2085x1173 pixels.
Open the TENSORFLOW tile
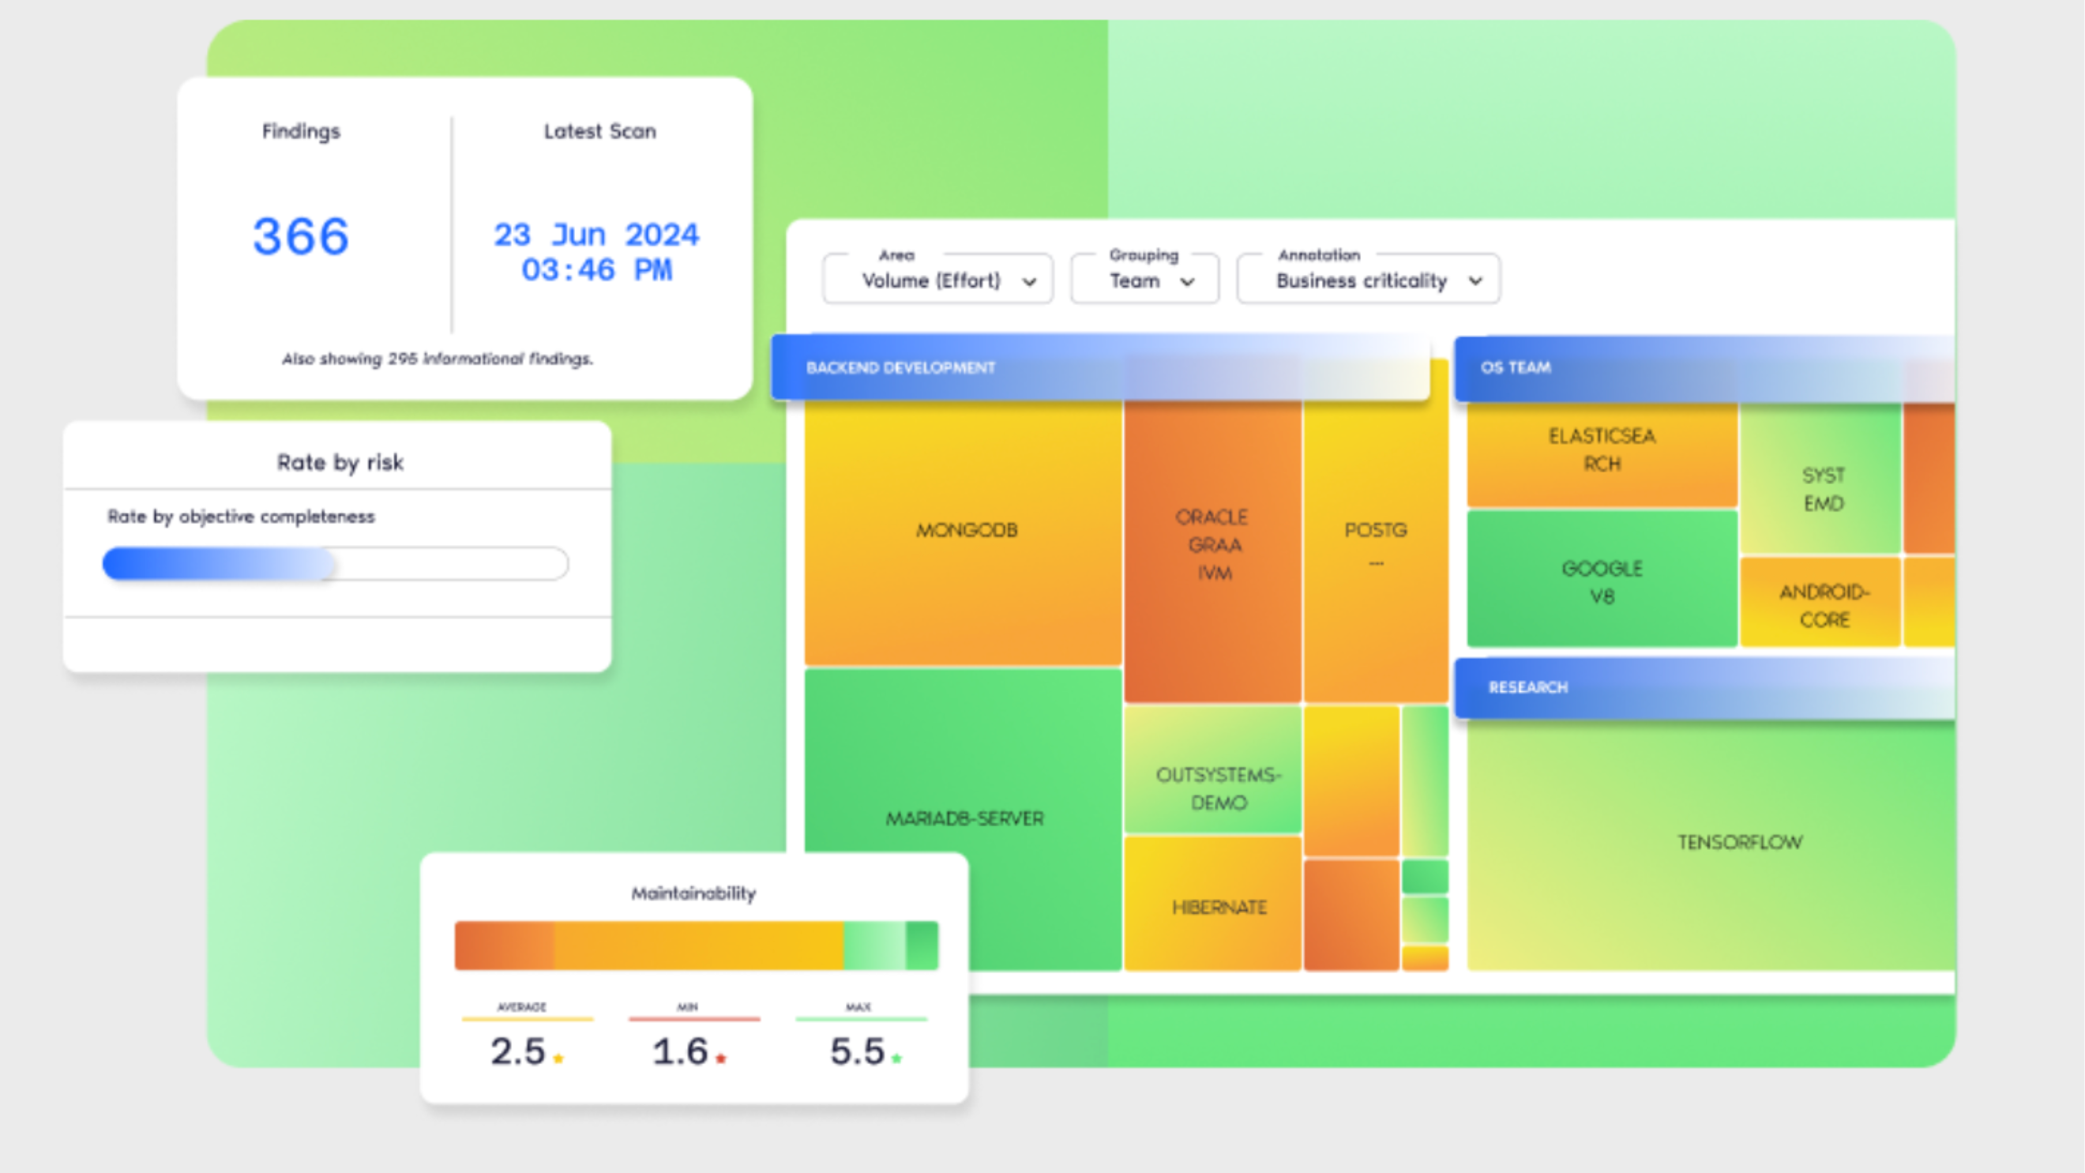click(x=1711, y=845)
